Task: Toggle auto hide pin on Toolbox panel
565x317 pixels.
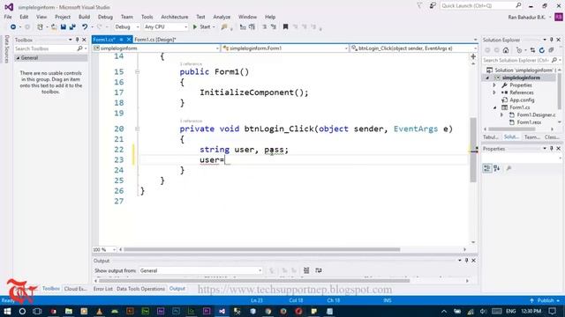Action: 77,40
